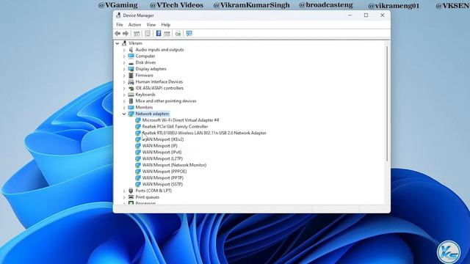Select the Computer category icon
This screenshot has height=264, width=470.
131,56
